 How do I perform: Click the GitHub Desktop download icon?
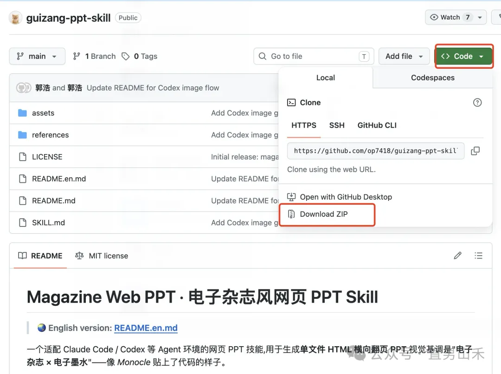click(x=291, y=197)
